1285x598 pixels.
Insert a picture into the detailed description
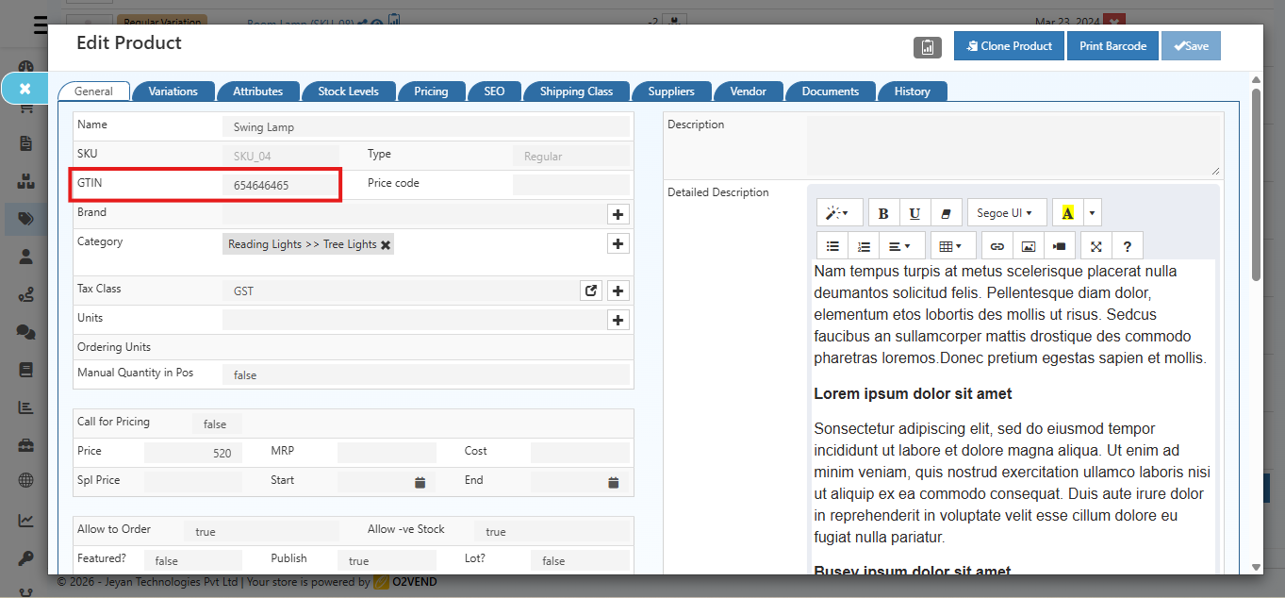click(x=1029, y=246)
